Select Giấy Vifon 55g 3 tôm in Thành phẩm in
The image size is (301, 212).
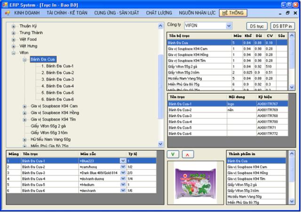[256, 191]
